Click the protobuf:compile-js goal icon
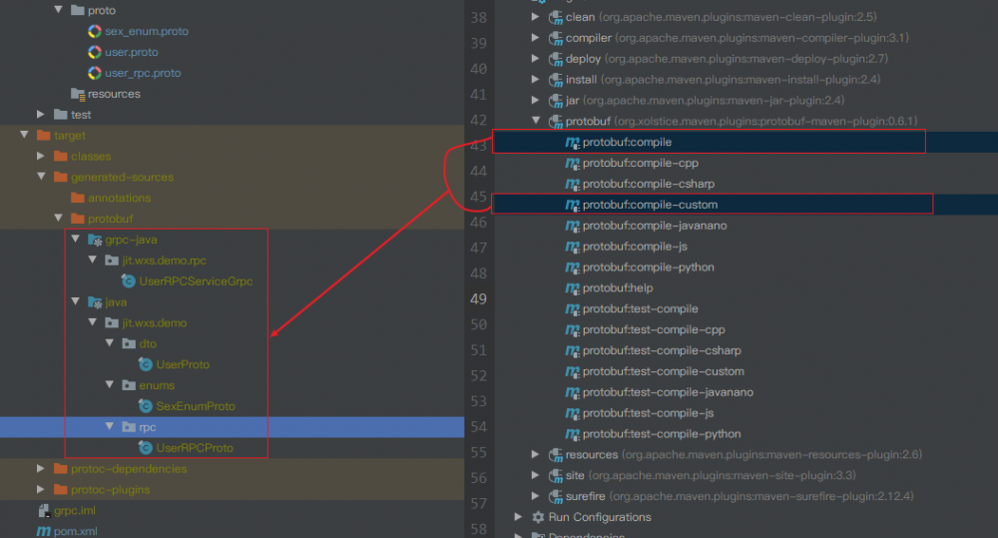The height and width of the screenshot is (538, 998). pos(572,247)
